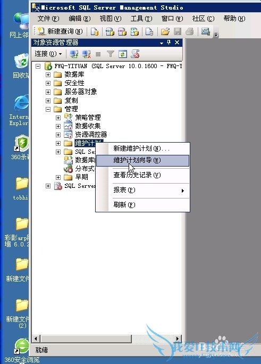Open the 工具 (Tools) menu
Viewport: 261px width, 364px height.
pyautogui.click(x=141, y=19)
